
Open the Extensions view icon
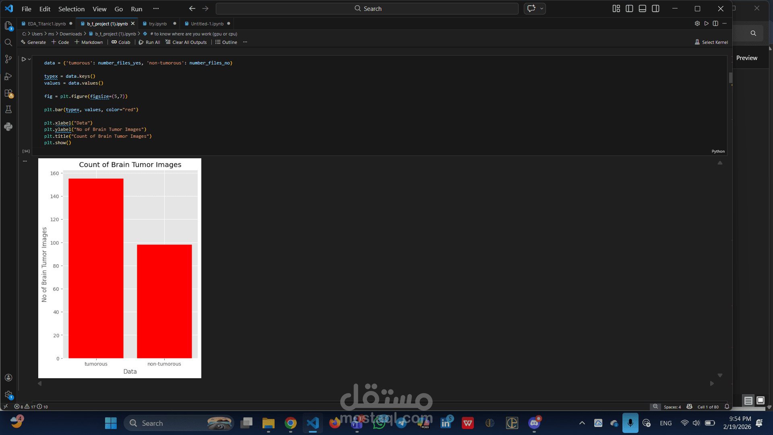(8, 93)
